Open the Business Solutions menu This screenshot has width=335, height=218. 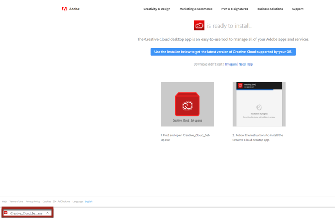270,9
